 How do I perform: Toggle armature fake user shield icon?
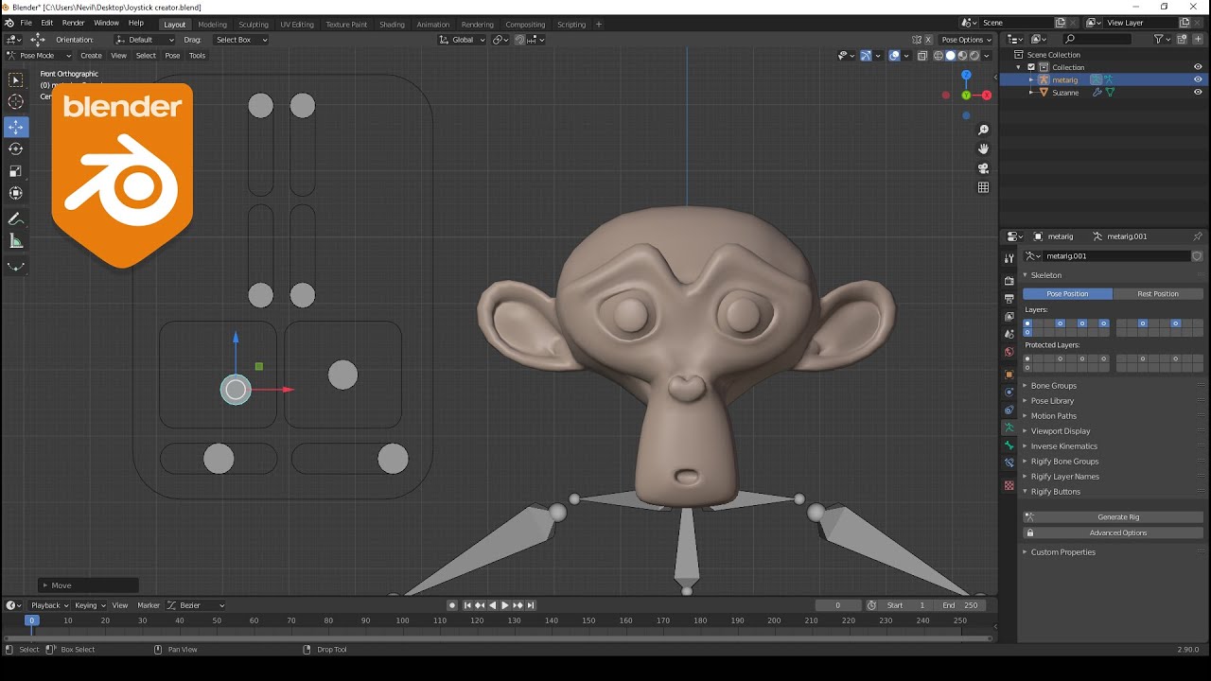1197,256
